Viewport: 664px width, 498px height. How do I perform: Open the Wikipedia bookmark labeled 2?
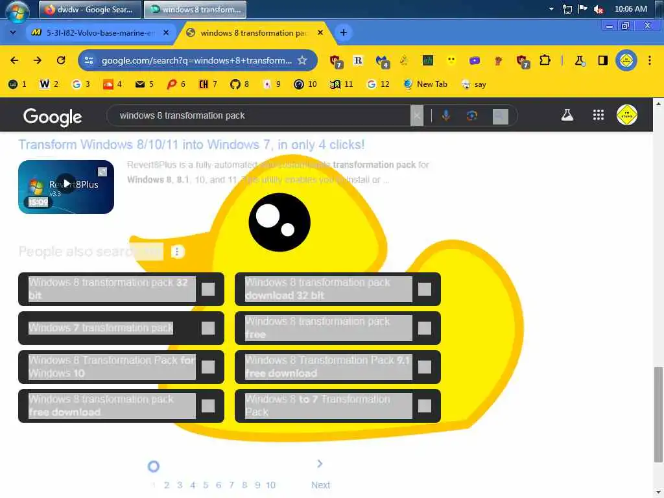pyautogui.click(x=49, y=84)
